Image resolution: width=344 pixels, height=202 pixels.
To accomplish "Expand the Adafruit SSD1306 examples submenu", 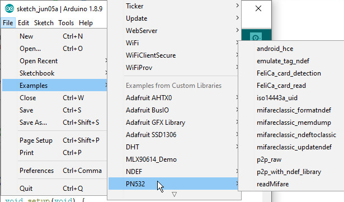I will coord(173,135).
